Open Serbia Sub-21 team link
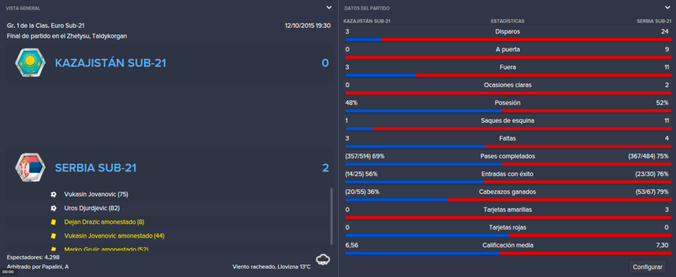Viewport: 676px width, 277px height. [96, 168]
